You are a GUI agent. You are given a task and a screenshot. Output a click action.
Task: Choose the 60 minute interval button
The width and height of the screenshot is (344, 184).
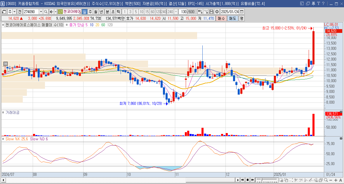152,12
